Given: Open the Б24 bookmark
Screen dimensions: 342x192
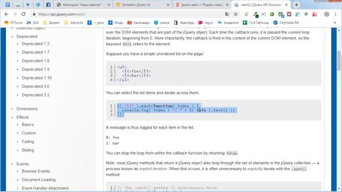Looking at the screenshot, I should click(x=33, y=22).
